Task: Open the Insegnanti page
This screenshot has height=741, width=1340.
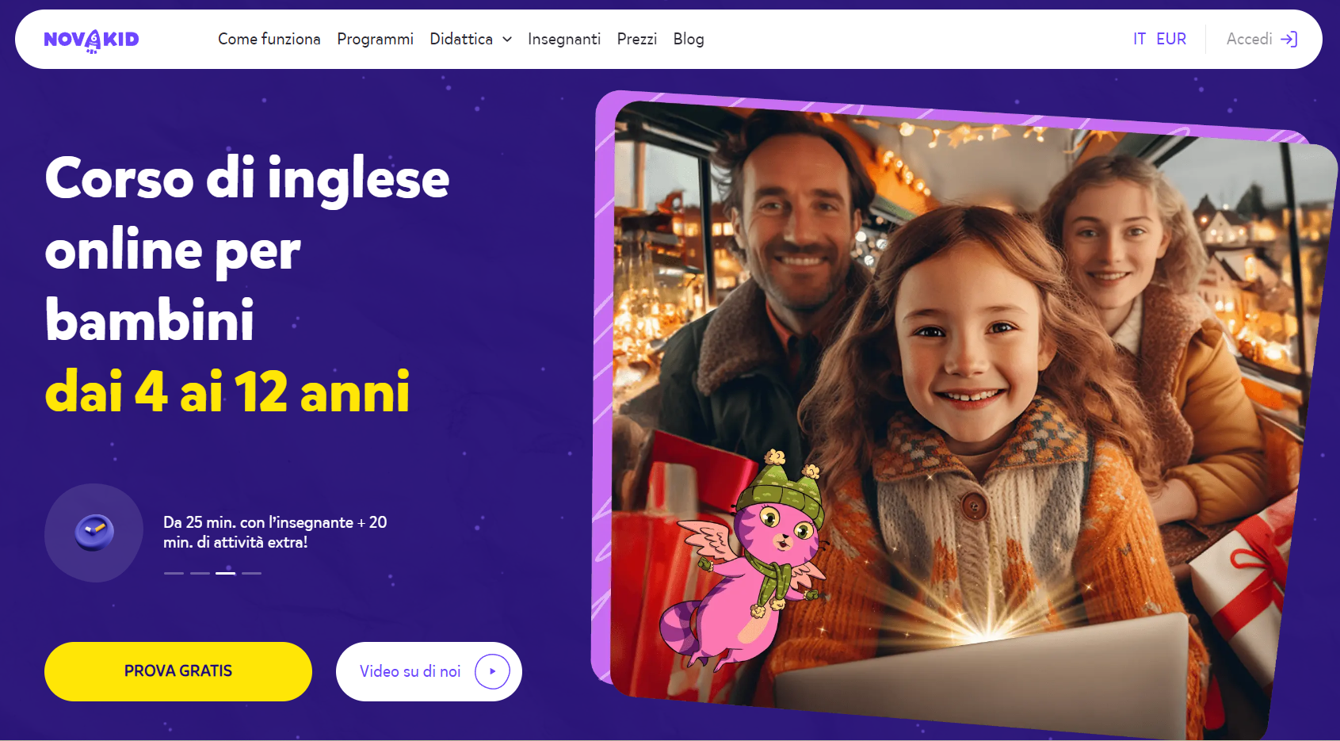Action: [564, 39]
